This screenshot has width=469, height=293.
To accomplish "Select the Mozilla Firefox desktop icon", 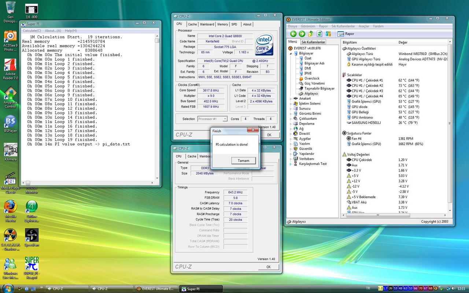I will [10, 211].
